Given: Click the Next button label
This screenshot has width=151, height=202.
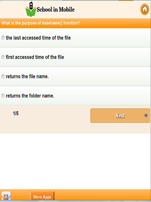Looking at the screenshot, I should (x=120, y=116).
